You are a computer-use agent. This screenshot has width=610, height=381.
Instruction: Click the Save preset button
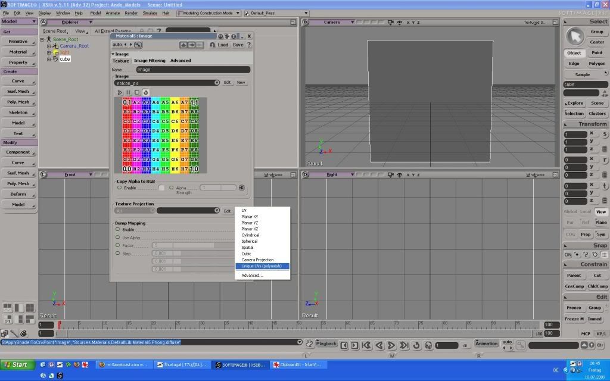pos(238,45)
